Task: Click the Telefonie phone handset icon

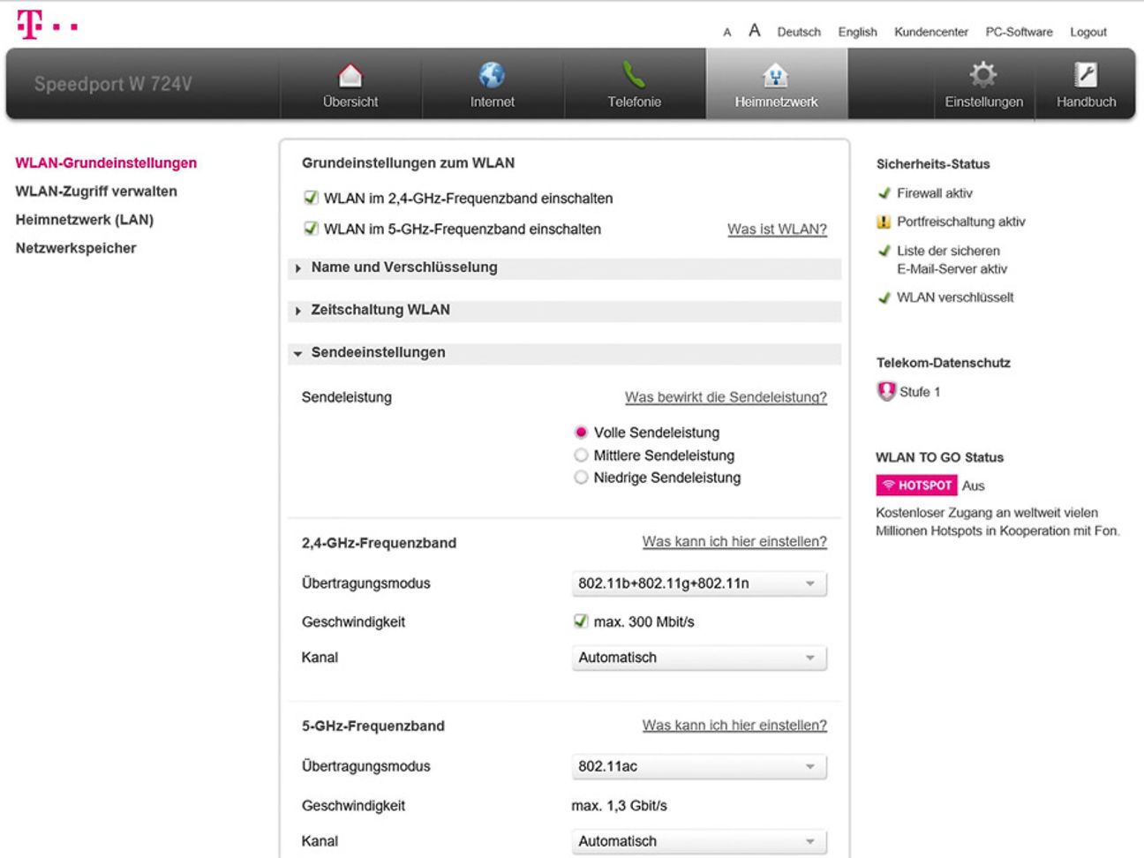Action: coord(634,75)
